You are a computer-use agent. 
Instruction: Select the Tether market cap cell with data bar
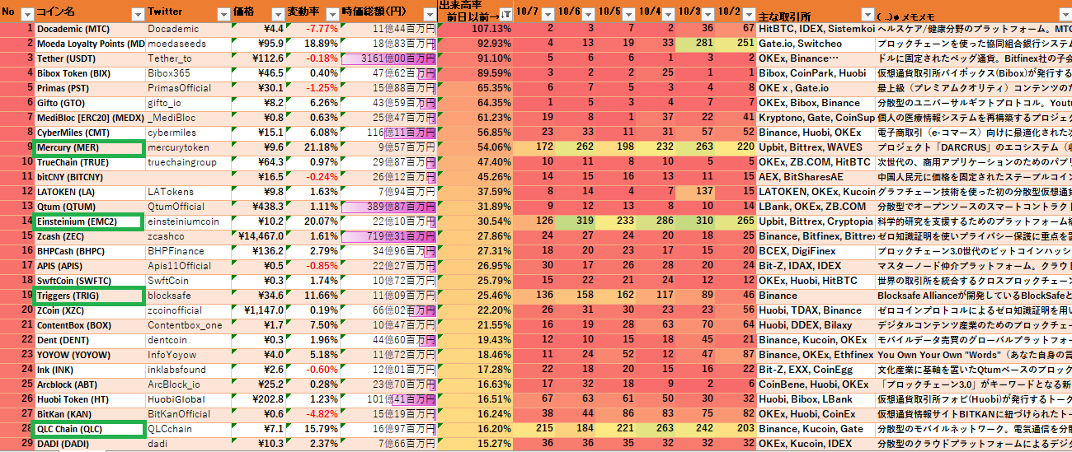[388, 58]
